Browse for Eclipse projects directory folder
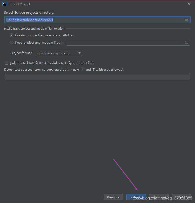 pyautogui.click(x=187, y=20)
